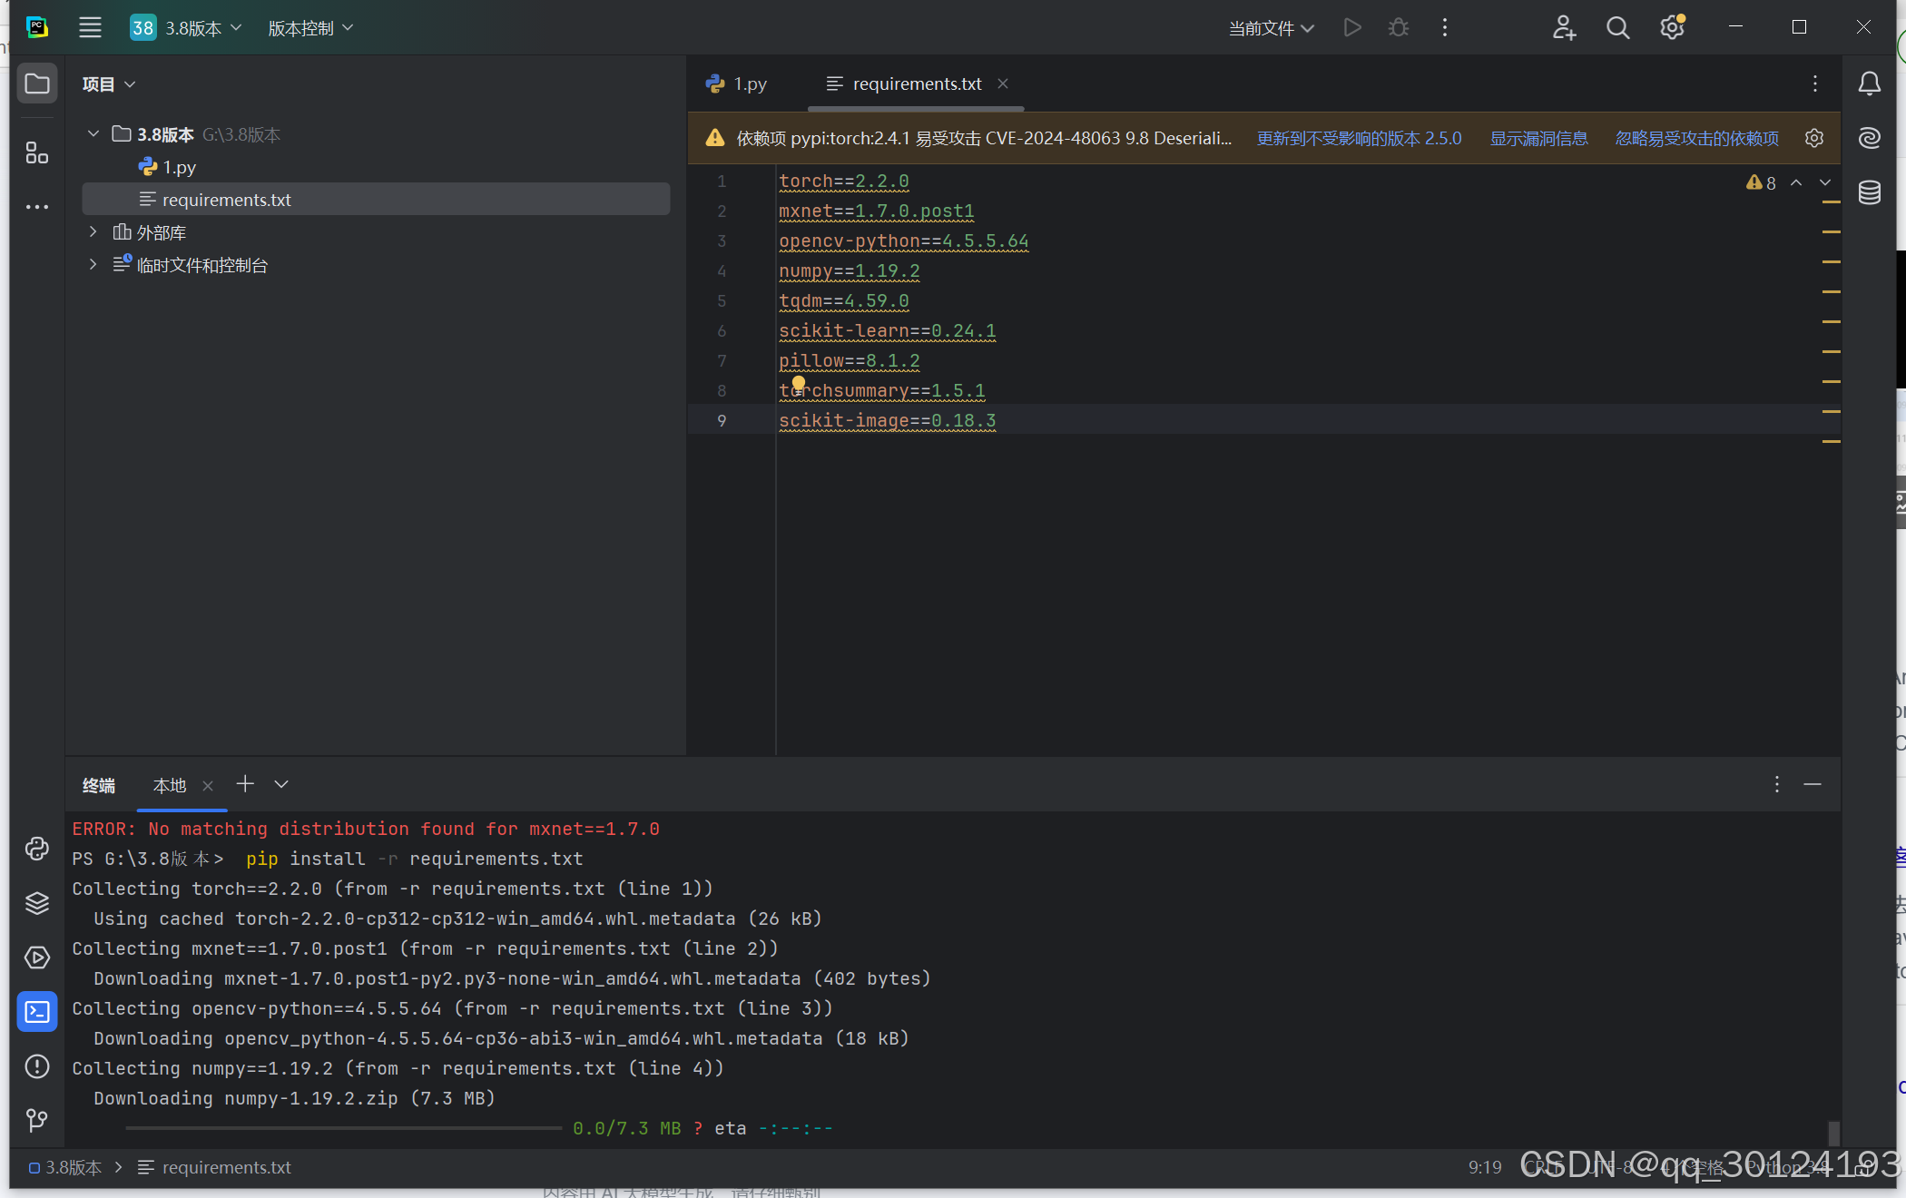Add a new terminal tab
1906x1198 pixels.
(245, 784)
